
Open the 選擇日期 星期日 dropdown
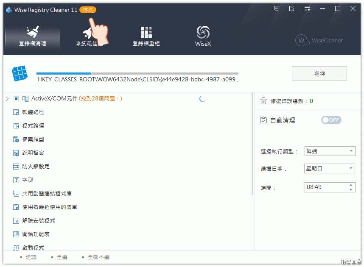[330, 168]
